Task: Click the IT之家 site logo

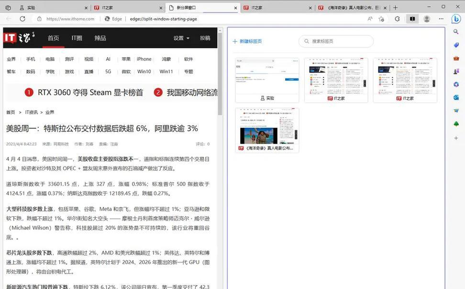Action: point(19,38)
